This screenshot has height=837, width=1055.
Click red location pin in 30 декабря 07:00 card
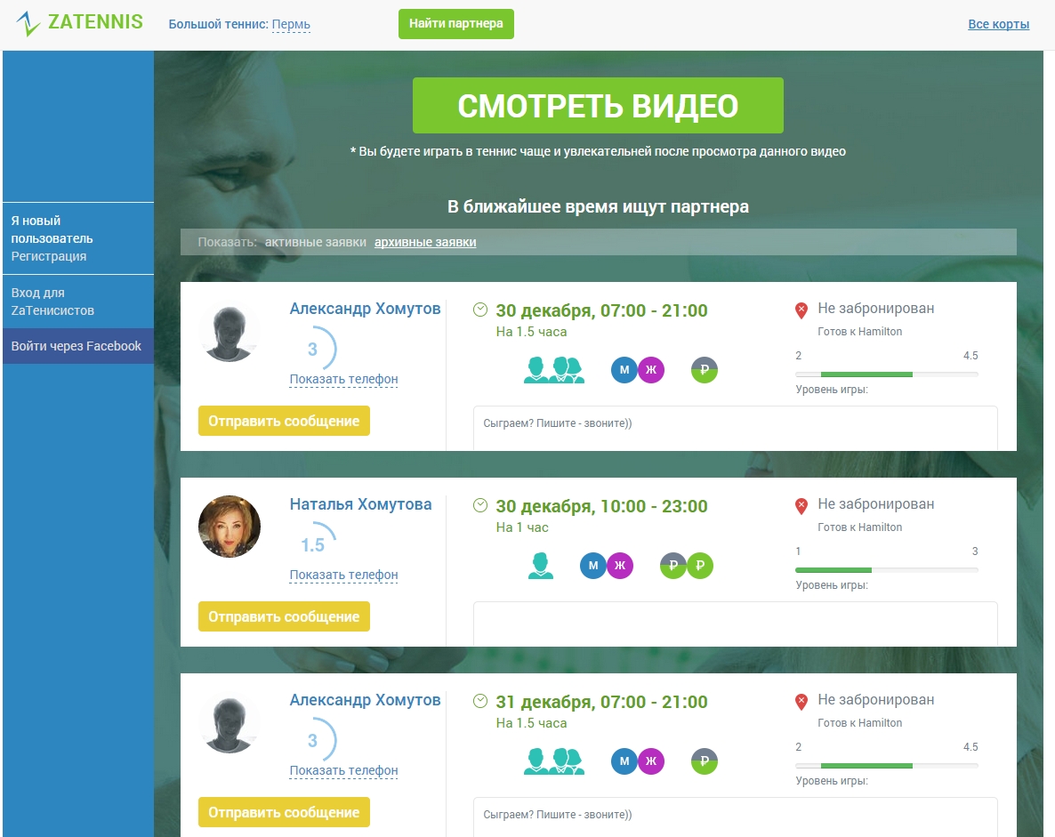tap(801, 310)
